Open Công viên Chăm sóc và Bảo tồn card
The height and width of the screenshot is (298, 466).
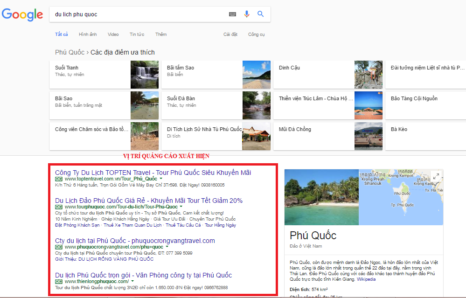(104, 136)
